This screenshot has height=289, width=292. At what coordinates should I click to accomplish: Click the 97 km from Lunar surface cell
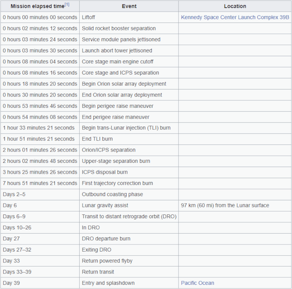(x=225, y=205)
